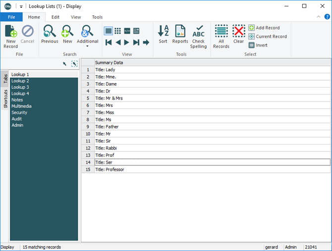
Task: Select the Title: Rabbi row
Action: (x=107, y=148)
